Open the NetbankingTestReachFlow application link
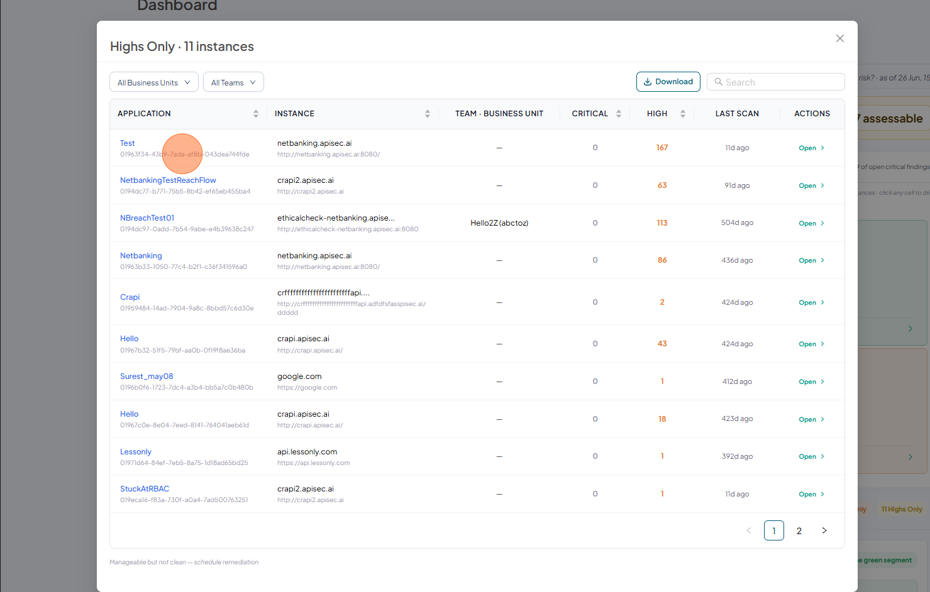The height and width of the screenshot is (592, 930). [x=168, y=180]
